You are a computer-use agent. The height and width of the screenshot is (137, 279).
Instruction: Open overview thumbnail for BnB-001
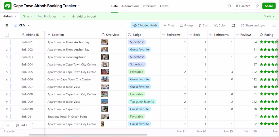coord(104,42)
